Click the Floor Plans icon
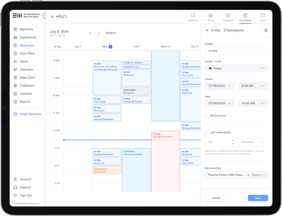This screenshot has width=282, height=216. [15, 54]
